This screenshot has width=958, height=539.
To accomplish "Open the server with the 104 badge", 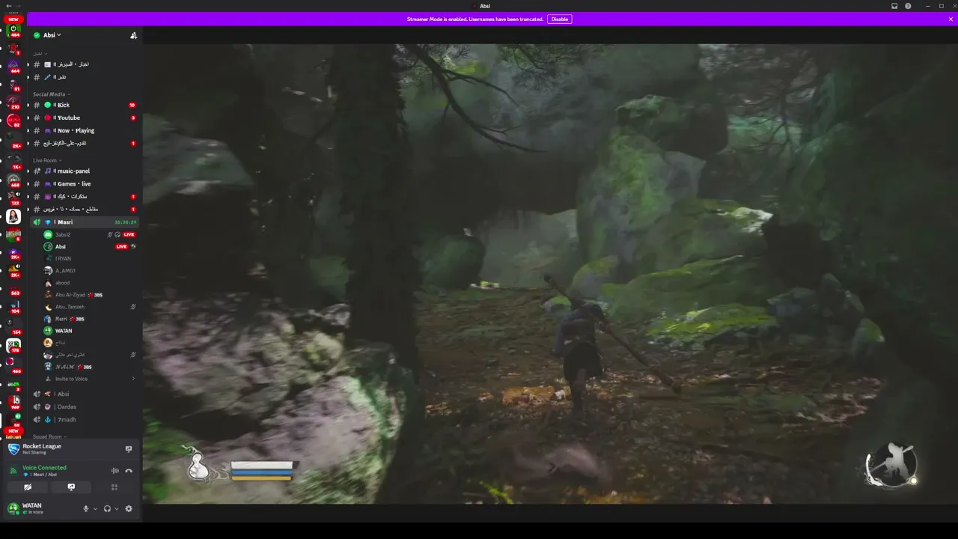I will coord(13,306).
